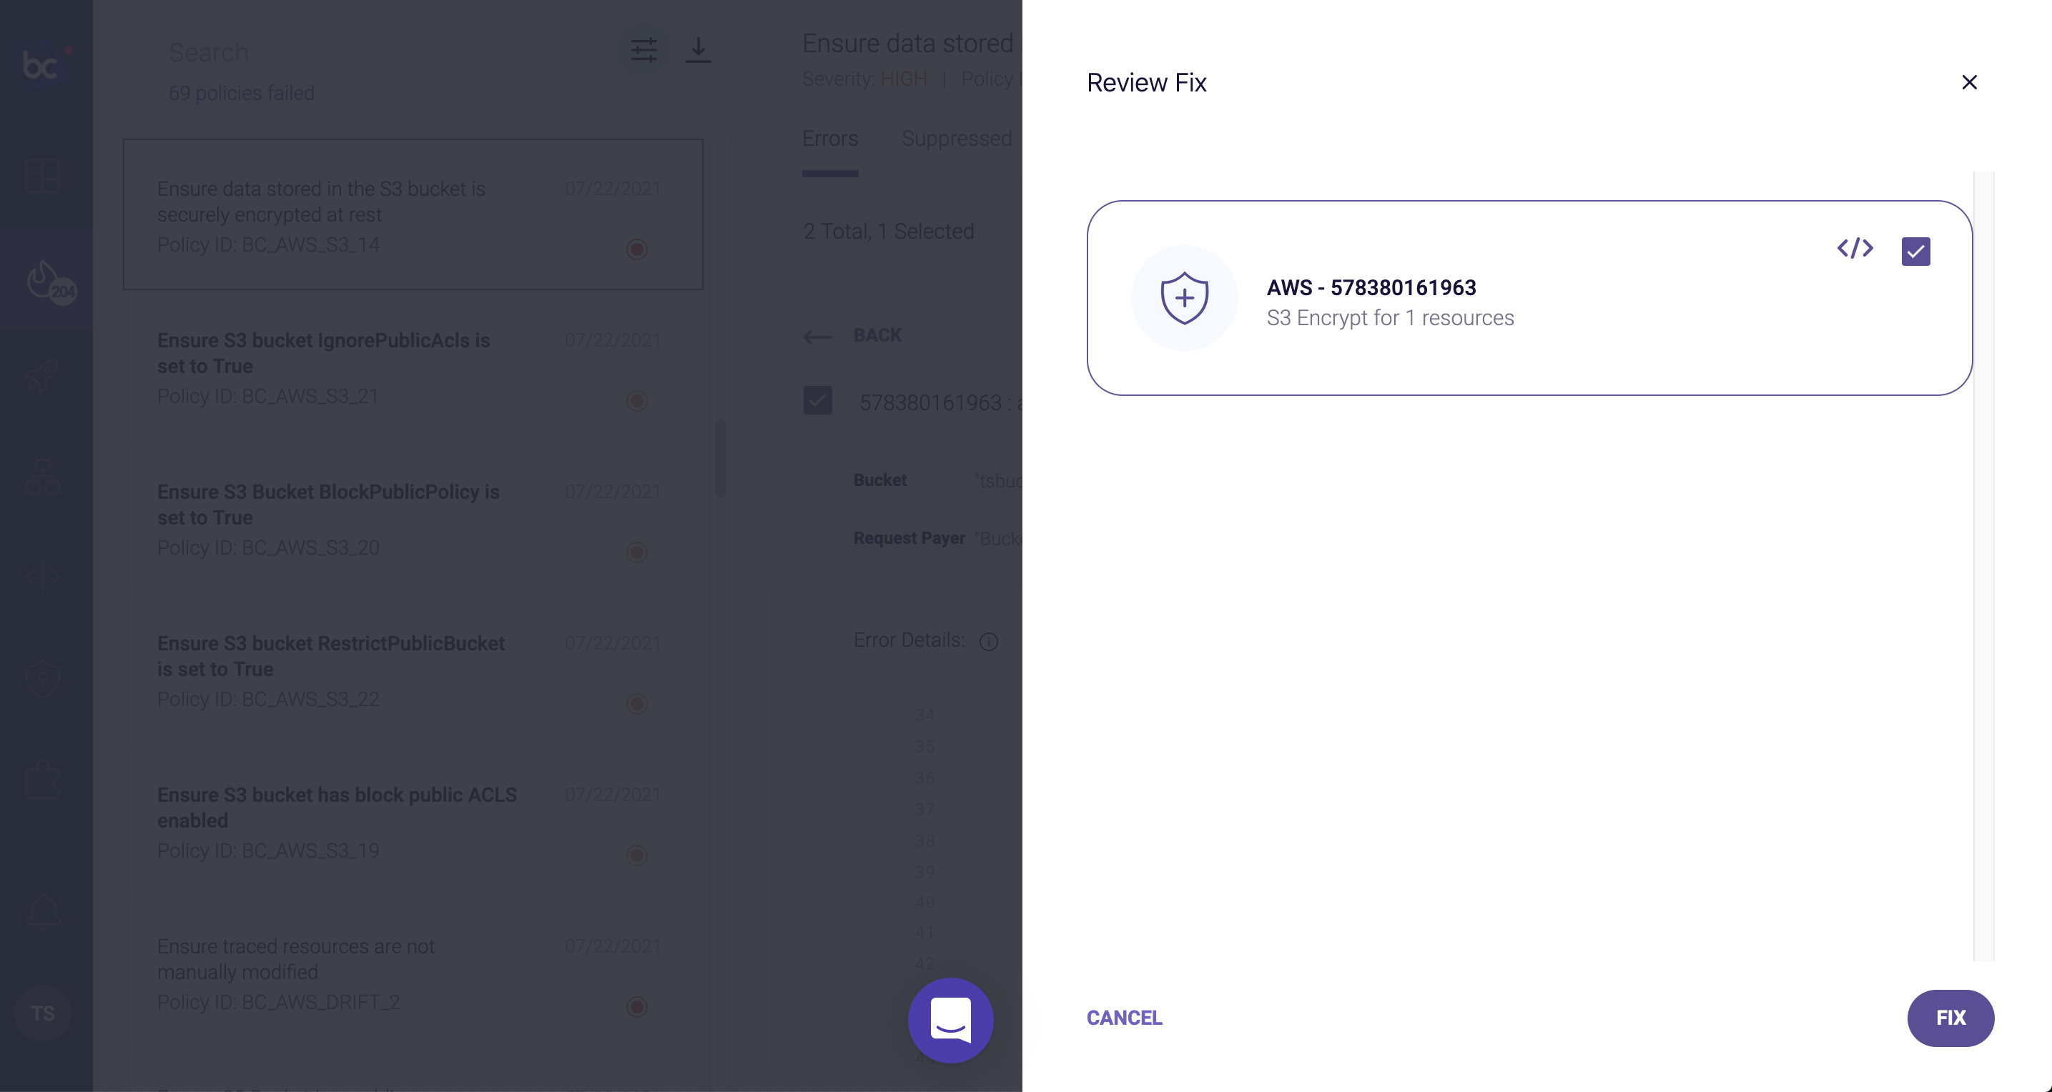Image resolution: width=2052 pixels, height=1092 pixels.
Task: Click '2 Total, 1 Selected' text
Action: pyautogui.click(x=888, y=231)
